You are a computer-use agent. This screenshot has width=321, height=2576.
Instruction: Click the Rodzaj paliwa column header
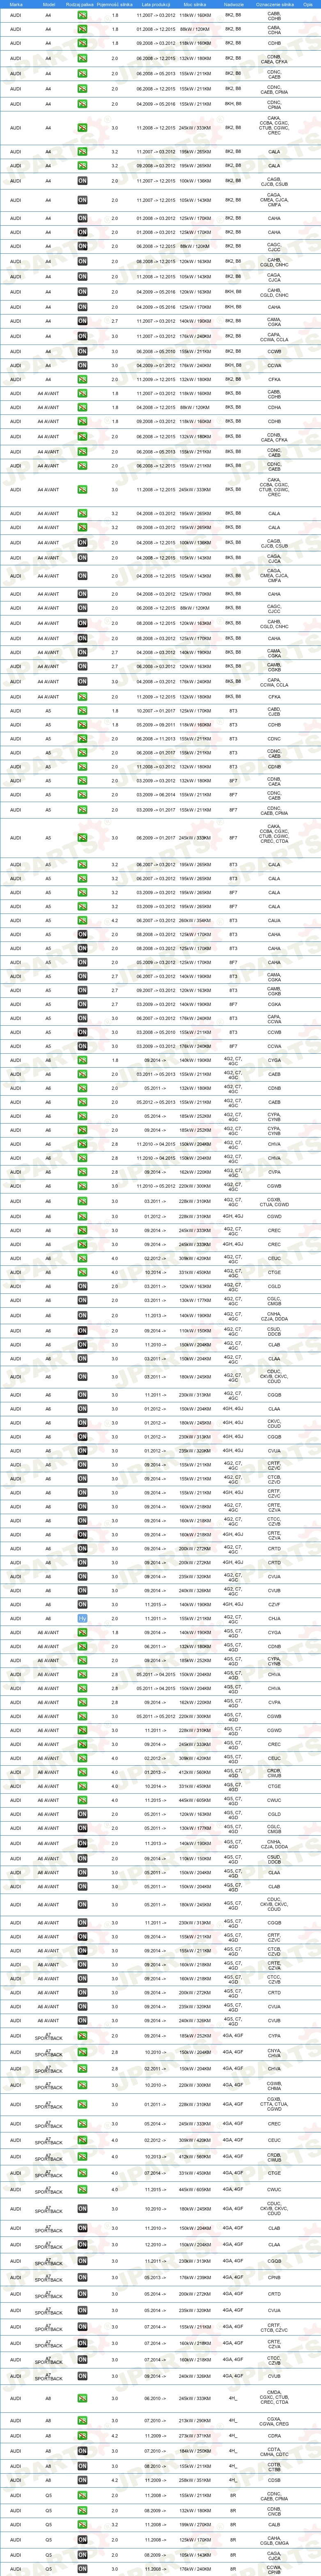pyautogui.click(x=82, y=4)
